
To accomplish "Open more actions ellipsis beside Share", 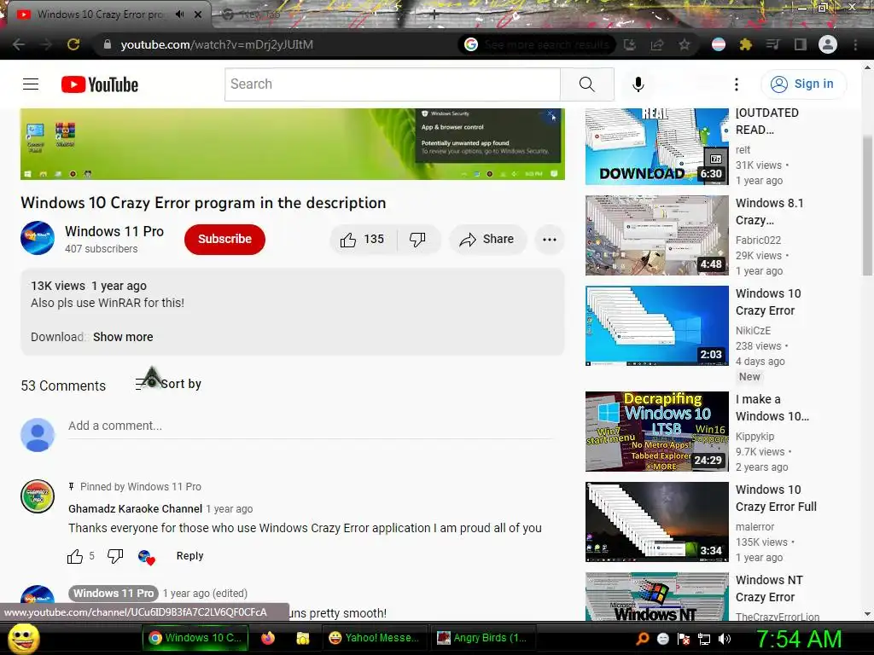I will click(550, 240).
